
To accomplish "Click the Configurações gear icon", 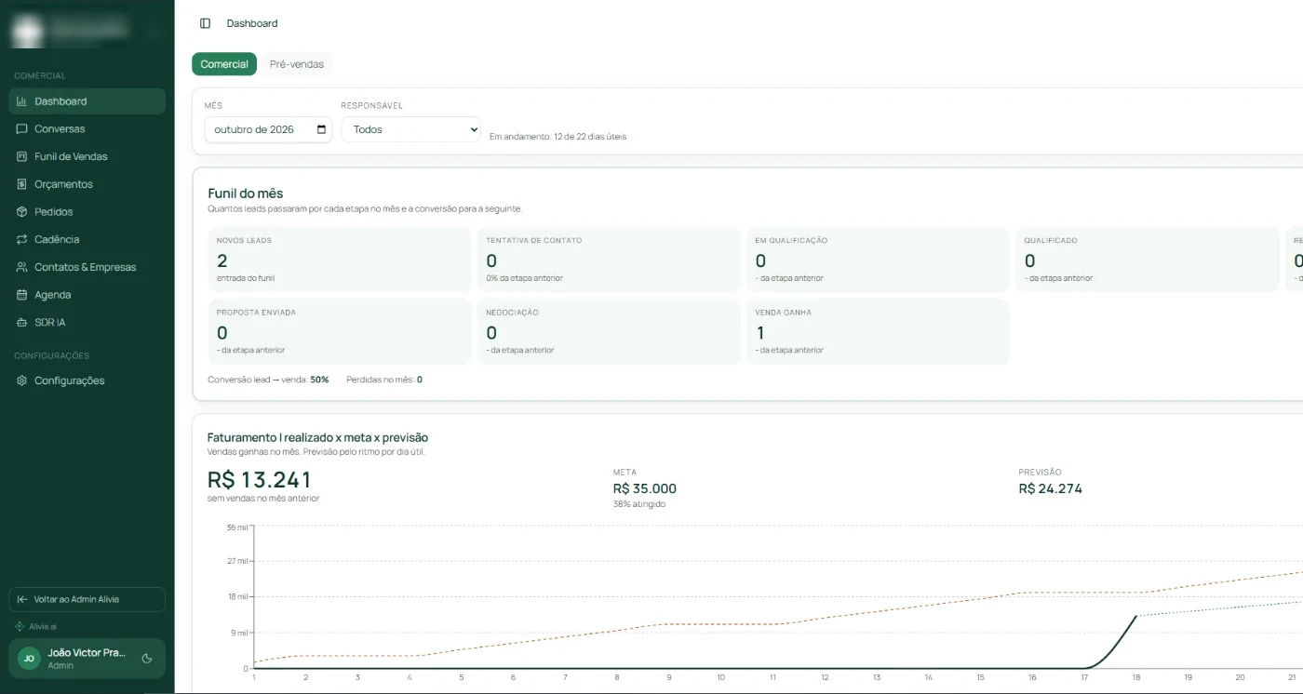I will [22, 380].
